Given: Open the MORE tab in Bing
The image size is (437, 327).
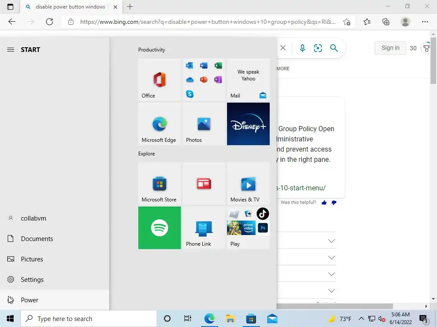Looking at the screenshot, I should point(283,69).
